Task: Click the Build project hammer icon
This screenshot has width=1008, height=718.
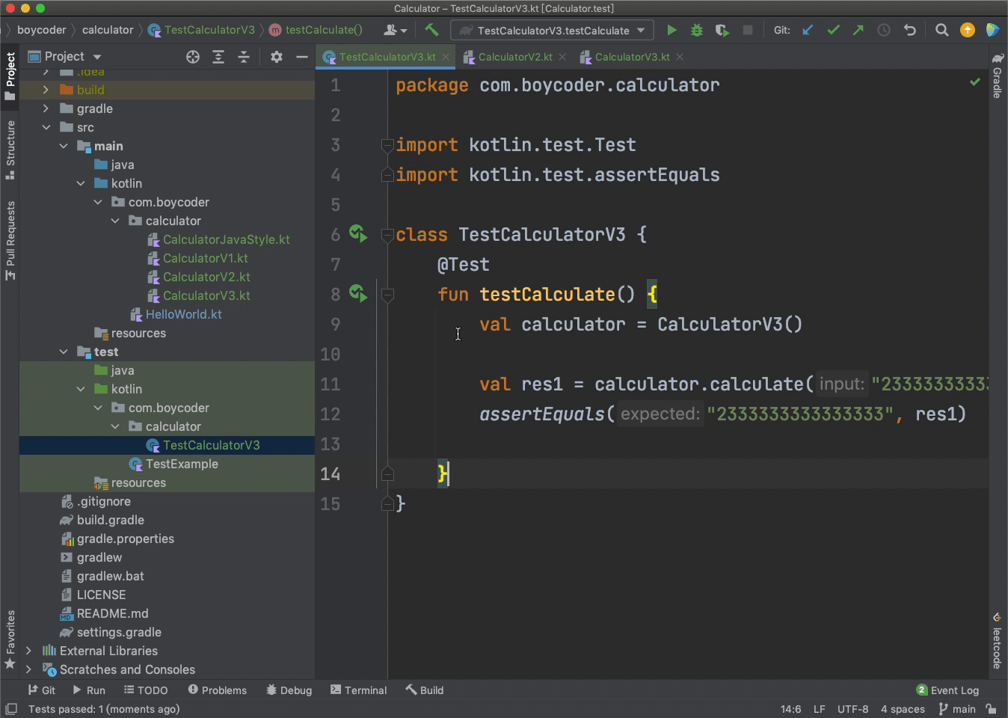Action: pyautogui.click(x=431, y=30)
